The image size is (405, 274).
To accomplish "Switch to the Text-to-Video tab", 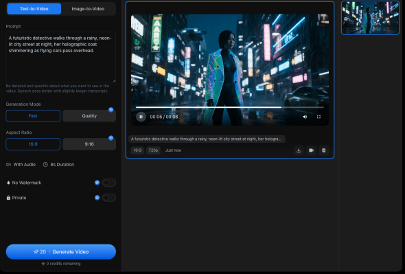I will (x=34, y=9).
